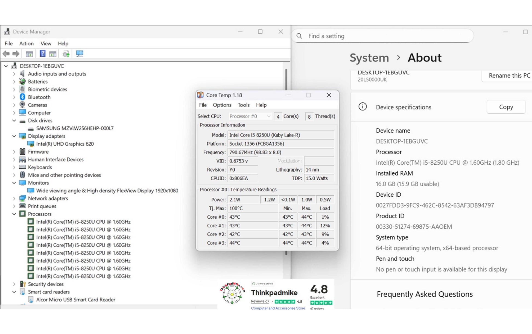Image resolution: width=532 pixels, height=334 pixels.
Task: Click the Update device driver toolbar icon
Action: 66,54
